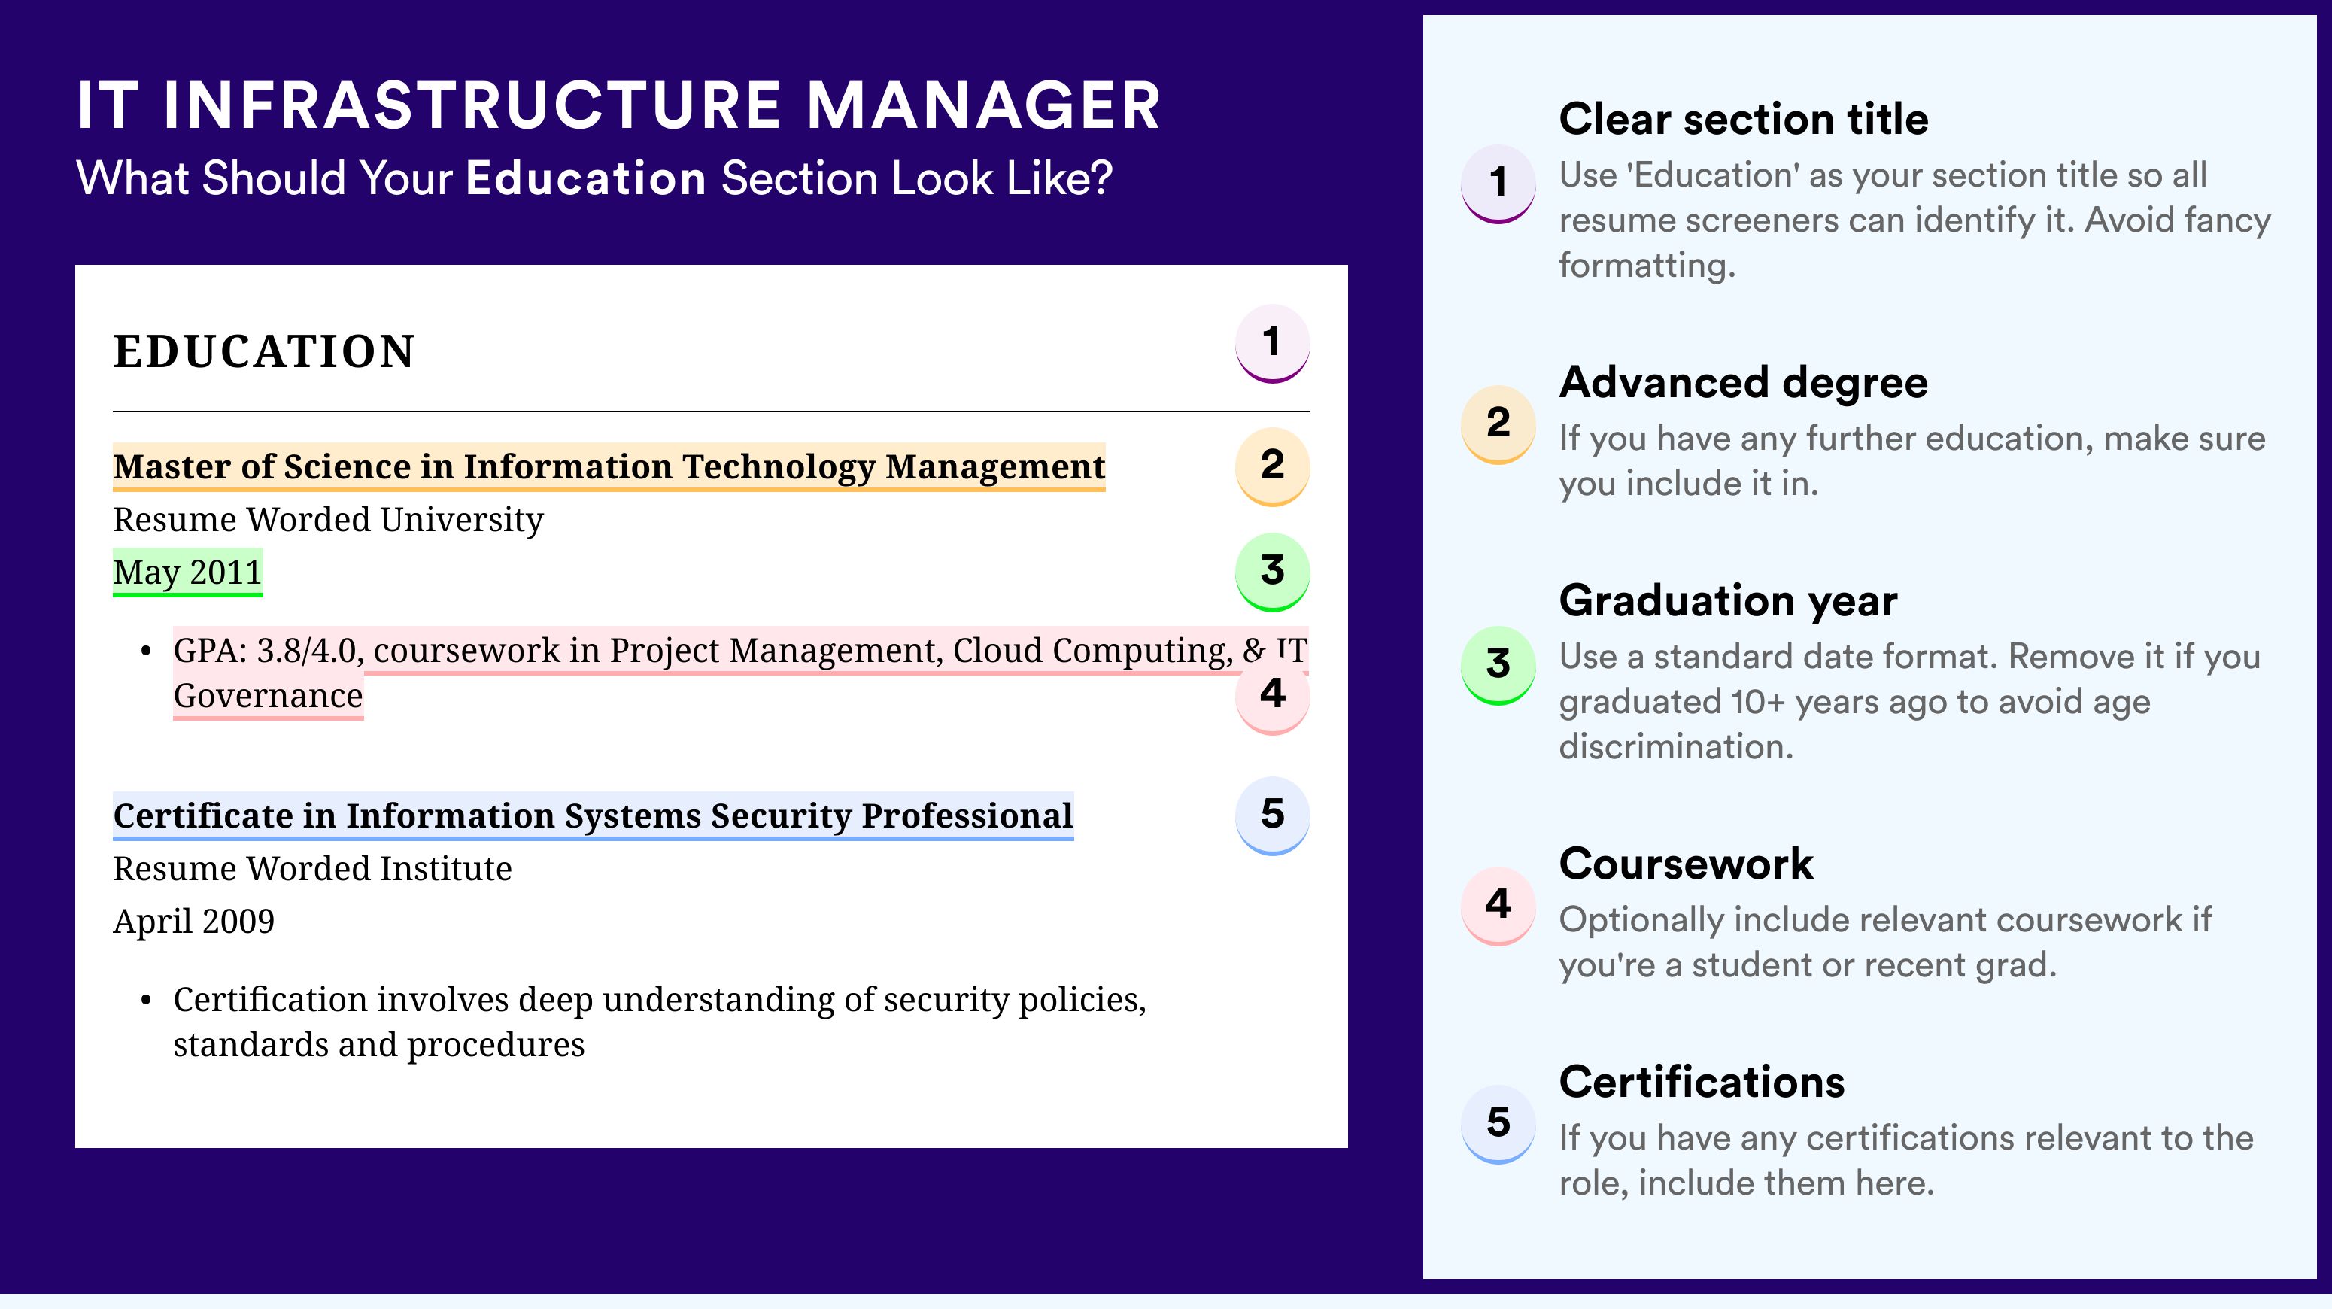This screenshot has height=1309, width=2332.
Task: Select the 2 badge beside Advanced degree
Action: tap(1497, 424)
